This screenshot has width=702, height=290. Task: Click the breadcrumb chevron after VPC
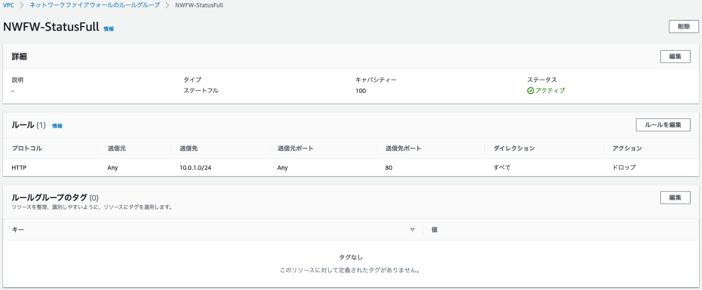point(22,5)
